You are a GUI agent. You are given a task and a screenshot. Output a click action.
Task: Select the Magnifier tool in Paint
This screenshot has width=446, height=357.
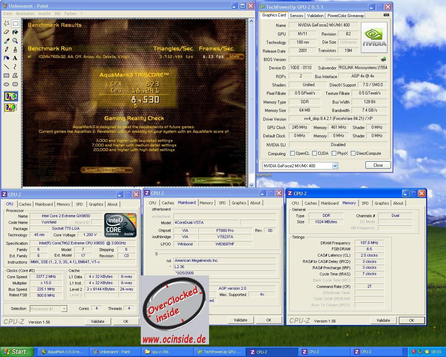(15, 41)
